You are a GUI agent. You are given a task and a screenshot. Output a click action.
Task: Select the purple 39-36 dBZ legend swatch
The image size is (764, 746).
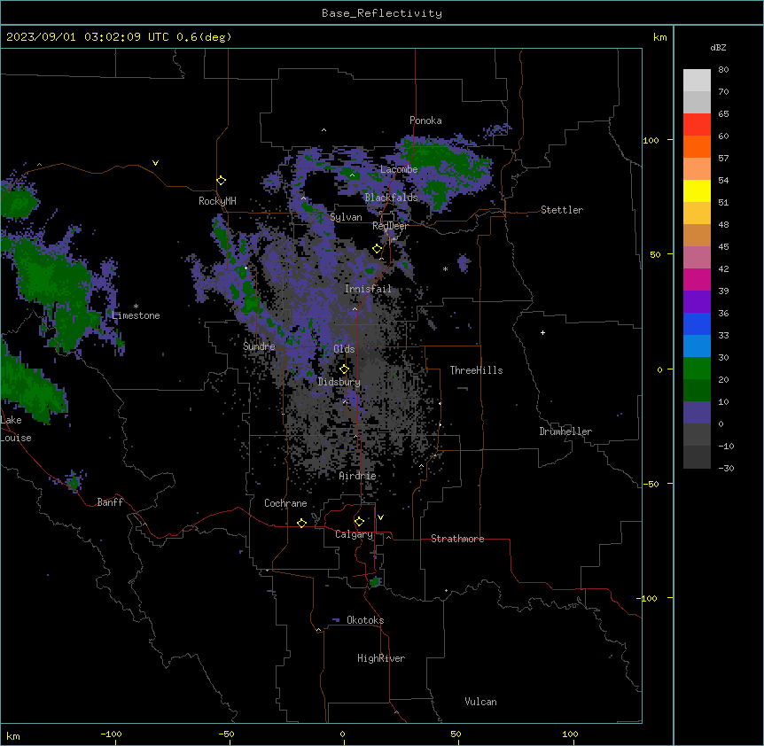coord(697,302)
